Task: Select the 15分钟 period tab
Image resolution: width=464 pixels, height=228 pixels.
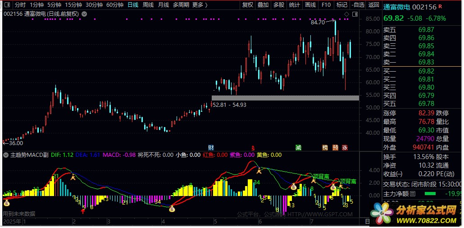Action: [x=73, y=5]
